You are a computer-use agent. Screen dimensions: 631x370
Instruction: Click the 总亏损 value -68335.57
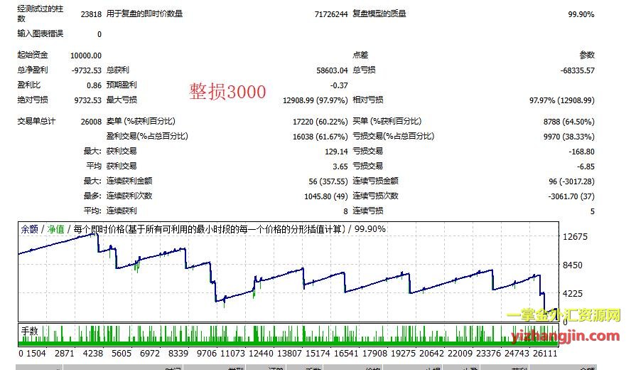[x=577, y=70]
